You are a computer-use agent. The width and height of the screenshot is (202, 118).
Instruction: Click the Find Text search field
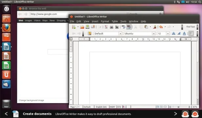point(191,27)
